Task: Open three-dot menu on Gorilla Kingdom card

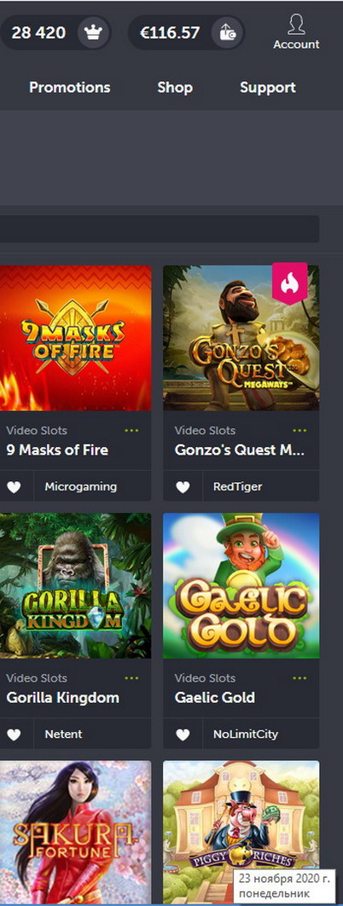Action: (131, 677)
